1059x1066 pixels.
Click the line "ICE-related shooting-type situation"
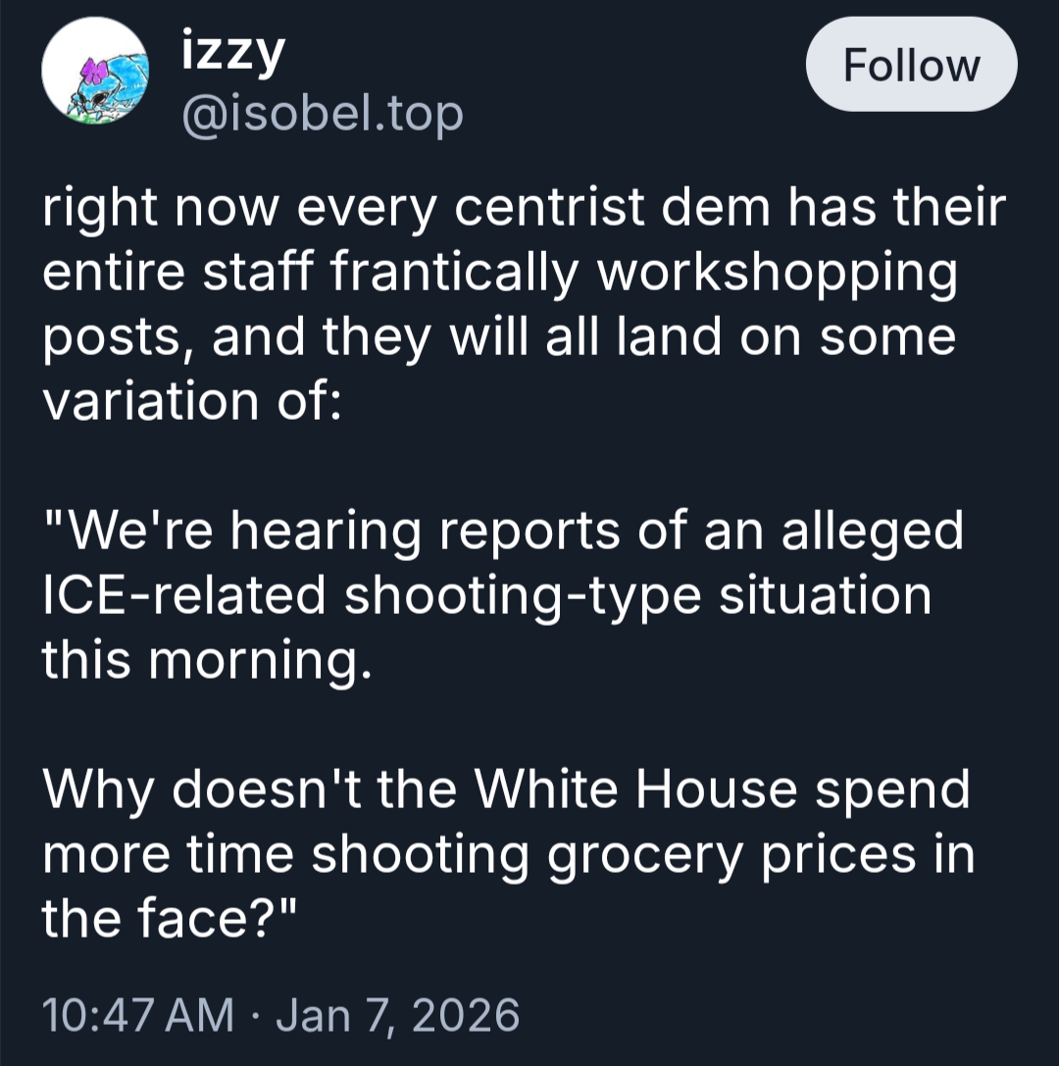[x=485, y=595]
